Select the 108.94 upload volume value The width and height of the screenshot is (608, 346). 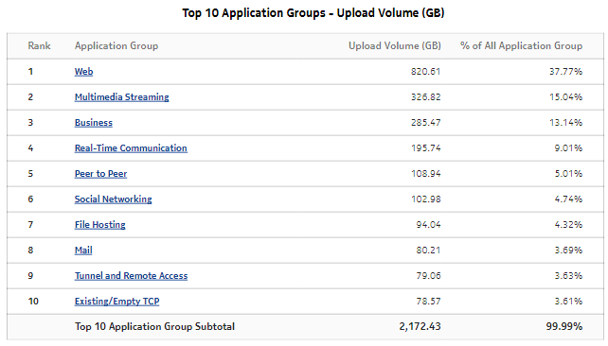(426, 174)
